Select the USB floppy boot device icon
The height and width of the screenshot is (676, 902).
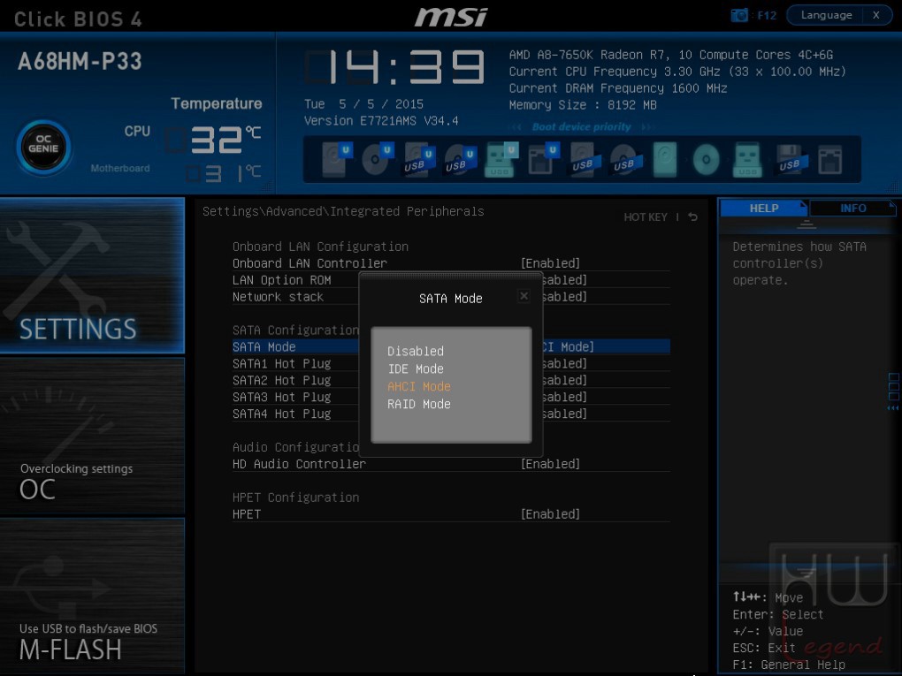tap(791, 159)
